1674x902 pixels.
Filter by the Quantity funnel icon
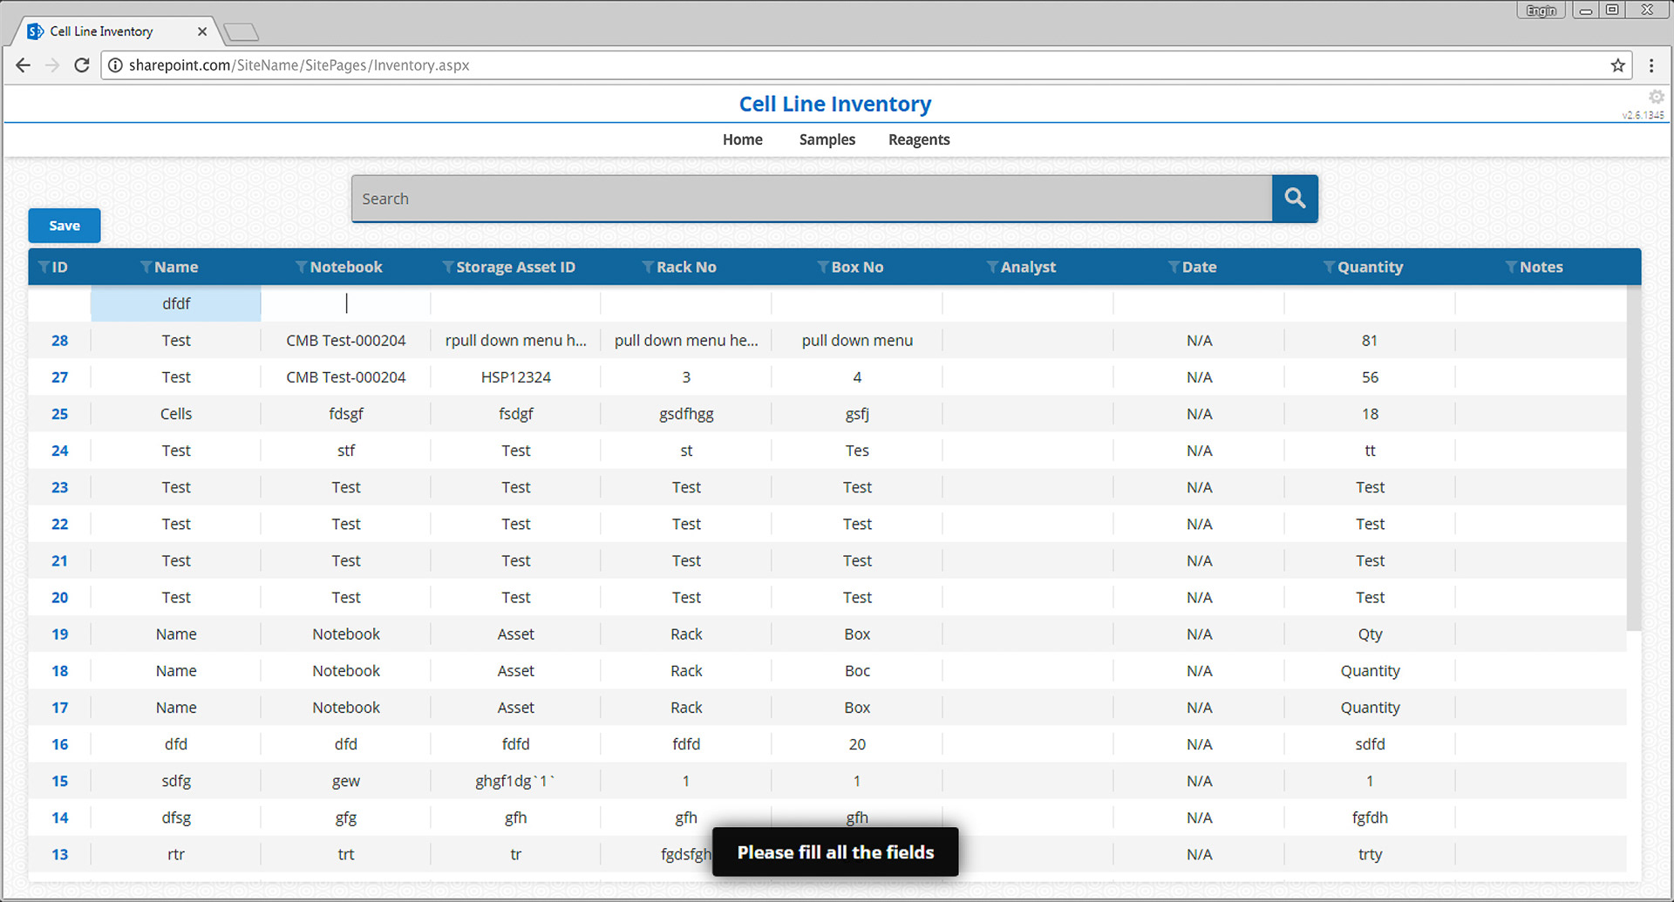click(1329, 268)
